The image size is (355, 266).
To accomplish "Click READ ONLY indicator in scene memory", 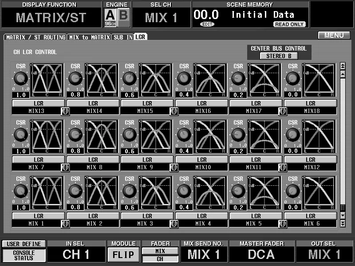I will (x=290, y=24).
